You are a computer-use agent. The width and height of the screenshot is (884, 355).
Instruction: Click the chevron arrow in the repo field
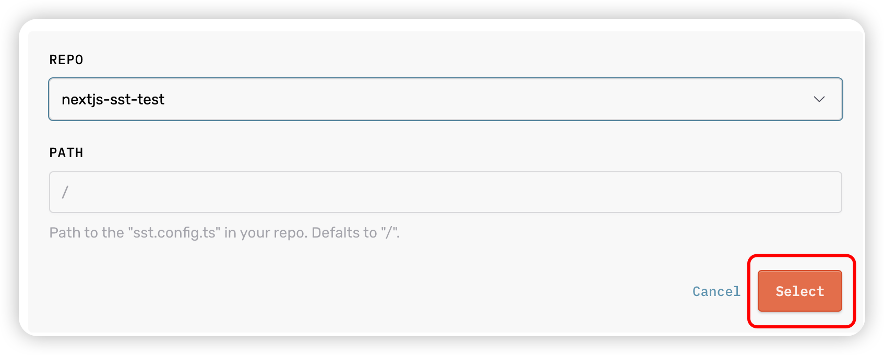pyautogui.click(x=819, y=99)
